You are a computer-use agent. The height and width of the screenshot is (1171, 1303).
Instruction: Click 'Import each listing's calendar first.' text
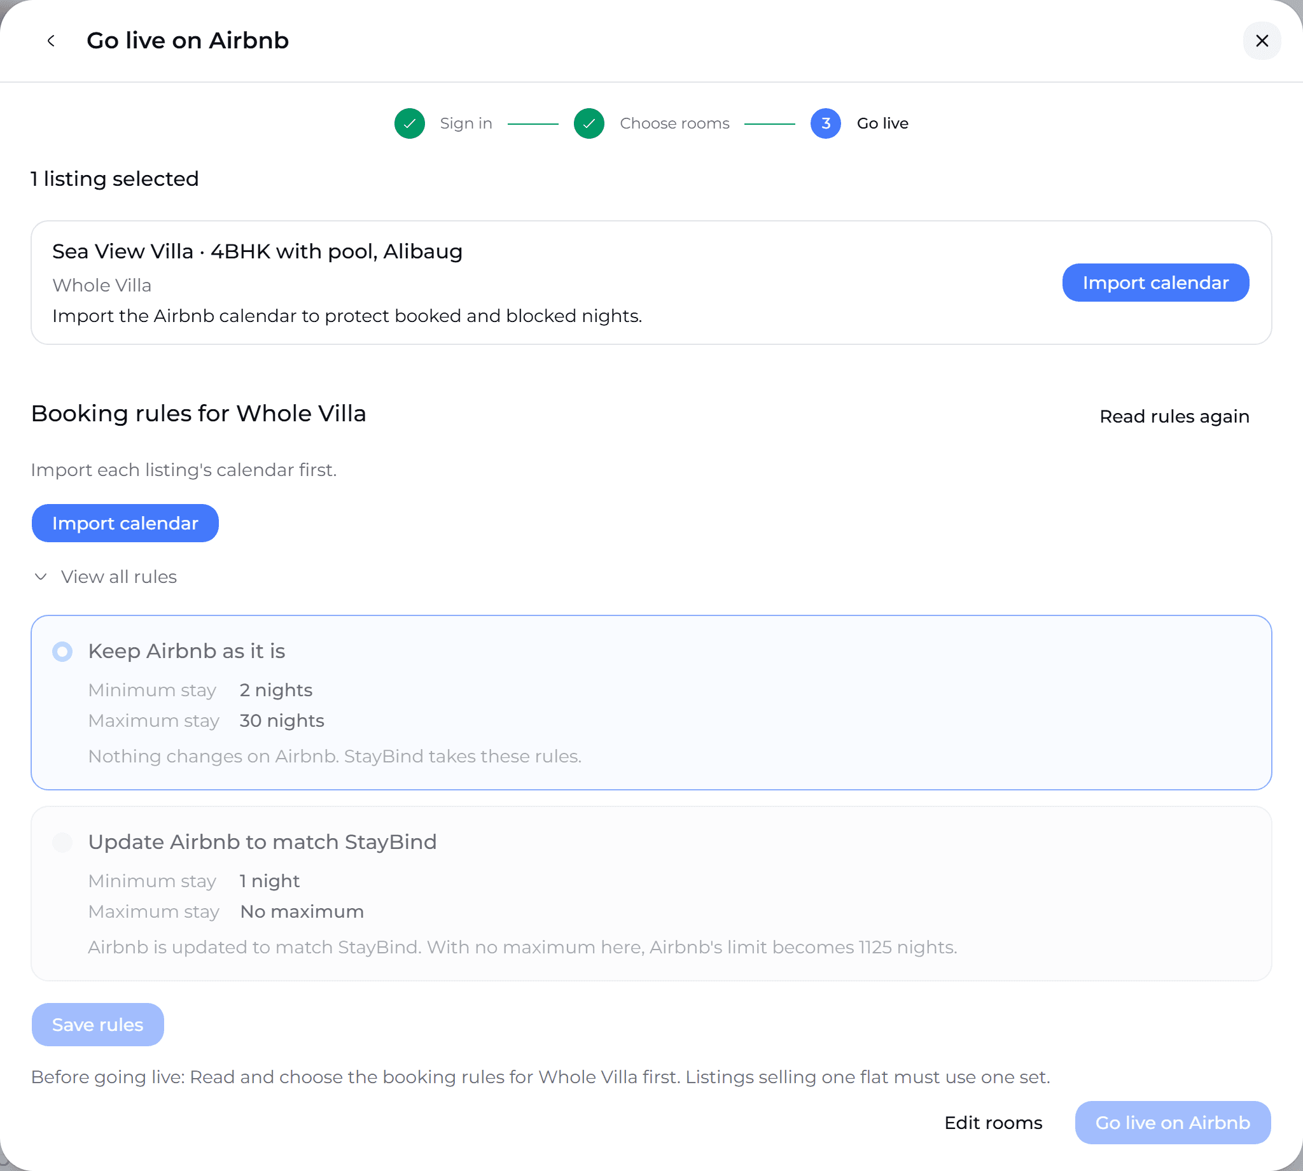click(x=184, y=470)
